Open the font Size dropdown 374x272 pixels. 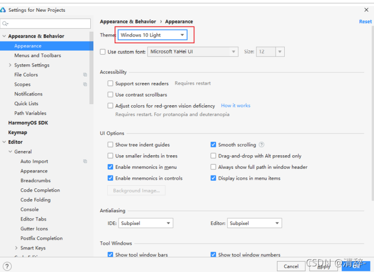coord(270,52)
